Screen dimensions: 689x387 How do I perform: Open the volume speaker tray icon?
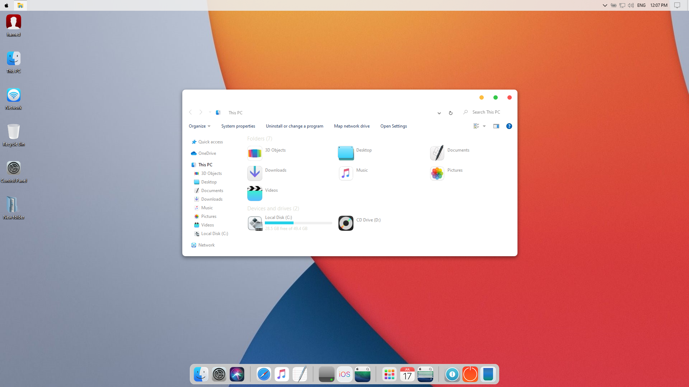(x=631, y=5)
